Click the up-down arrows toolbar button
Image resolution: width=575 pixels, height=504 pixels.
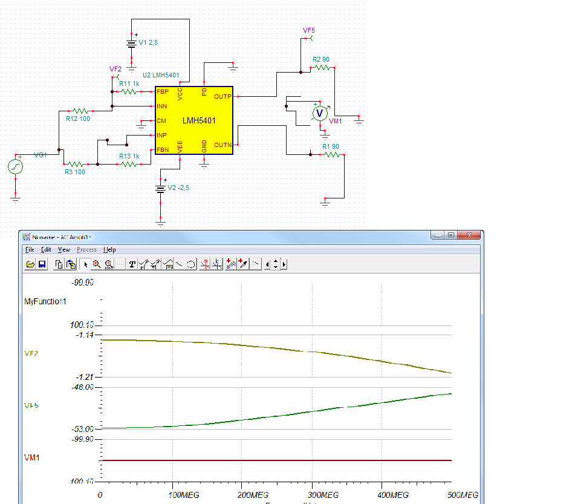pos(276,264)
